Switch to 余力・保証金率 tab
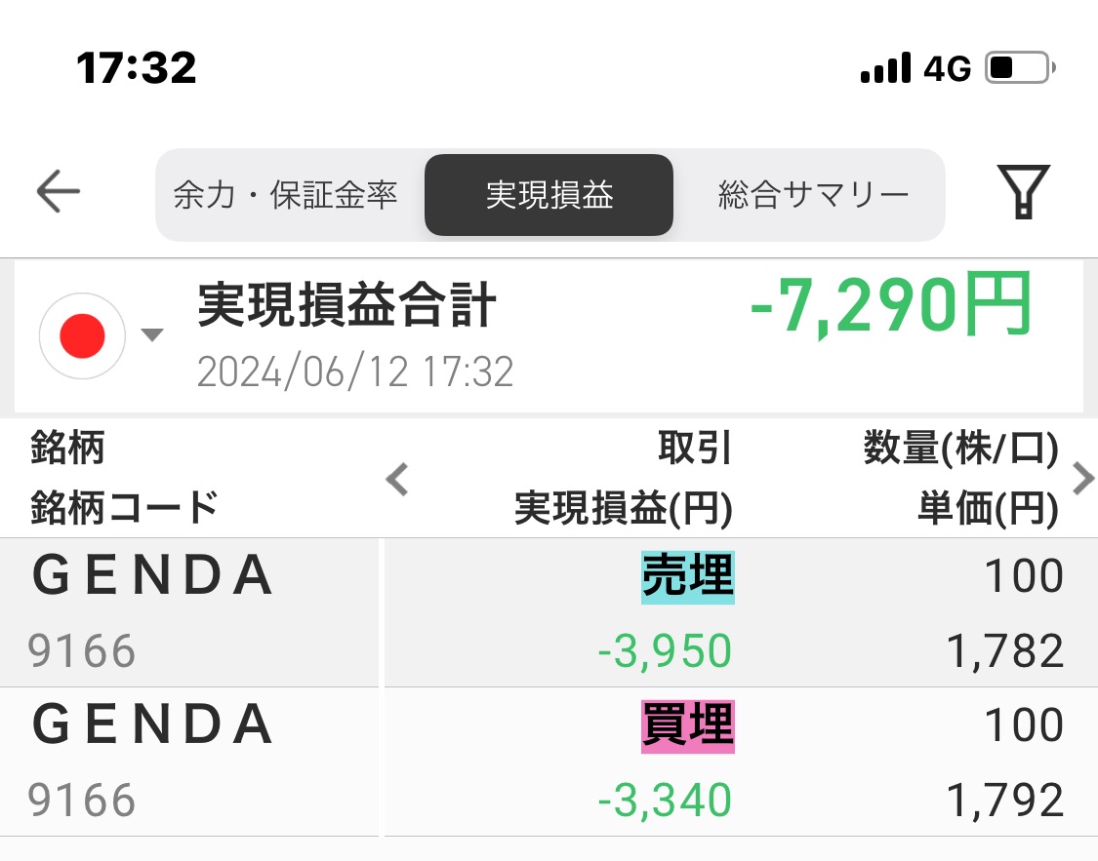The height and width of the screenshot is (861, 1098). (x=286, y=195)
